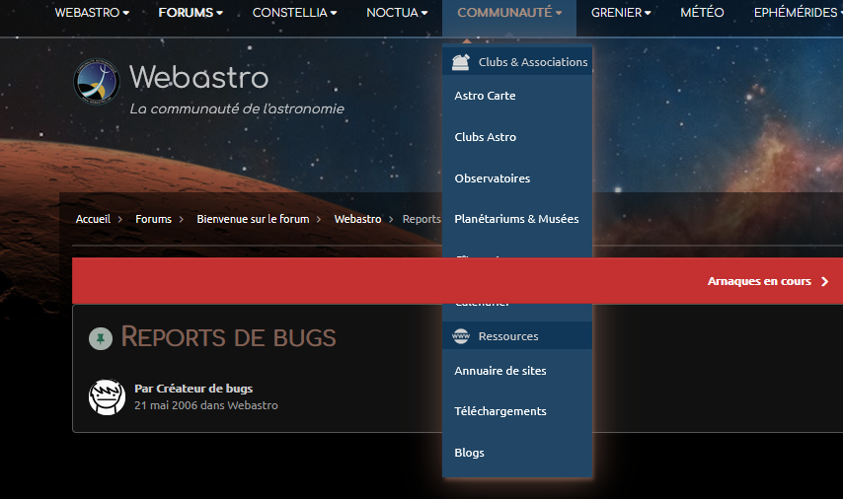
Task: Choose Observatoires in the dropdown
Action: (x=493, y=178)
